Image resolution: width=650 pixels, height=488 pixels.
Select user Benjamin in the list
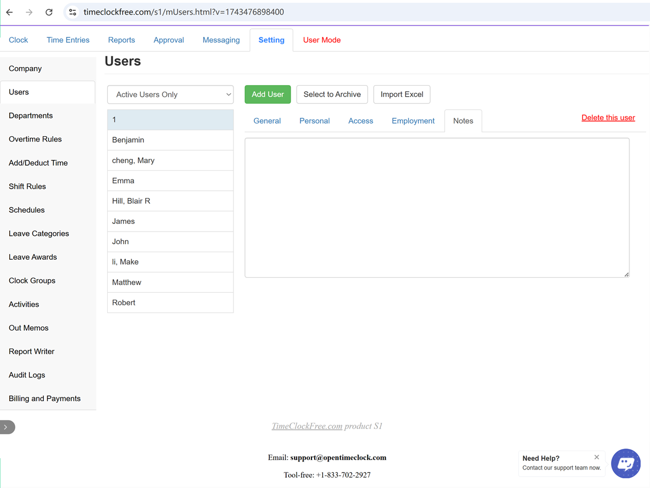171,140
